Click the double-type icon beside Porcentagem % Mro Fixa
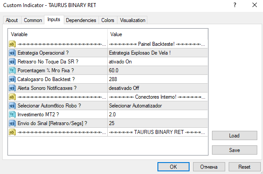This screenshot has width=263, height=174. click(x=12, y=70)
